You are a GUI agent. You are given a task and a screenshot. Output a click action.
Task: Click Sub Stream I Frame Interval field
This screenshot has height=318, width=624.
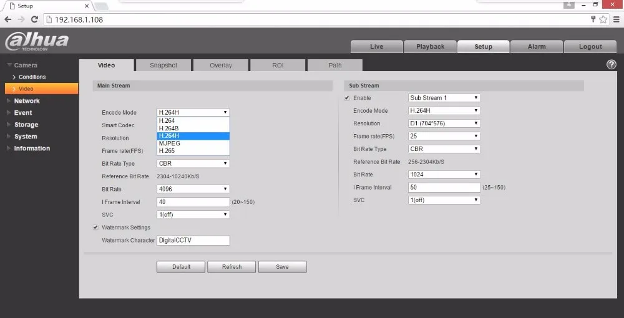[x=444, y=187]
